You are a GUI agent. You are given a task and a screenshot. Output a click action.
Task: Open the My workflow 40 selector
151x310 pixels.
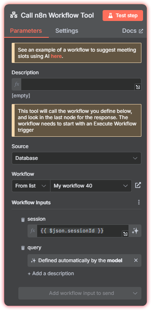pyautogui.click(x=91, y=186)
